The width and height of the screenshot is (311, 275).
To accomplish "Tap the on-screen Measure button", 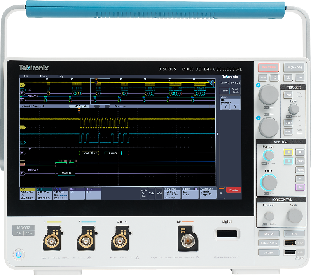I will click(x=236, y=83).
